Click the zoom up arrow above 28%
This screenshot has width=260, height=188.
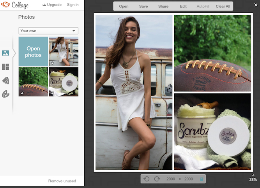click(253, 175)
